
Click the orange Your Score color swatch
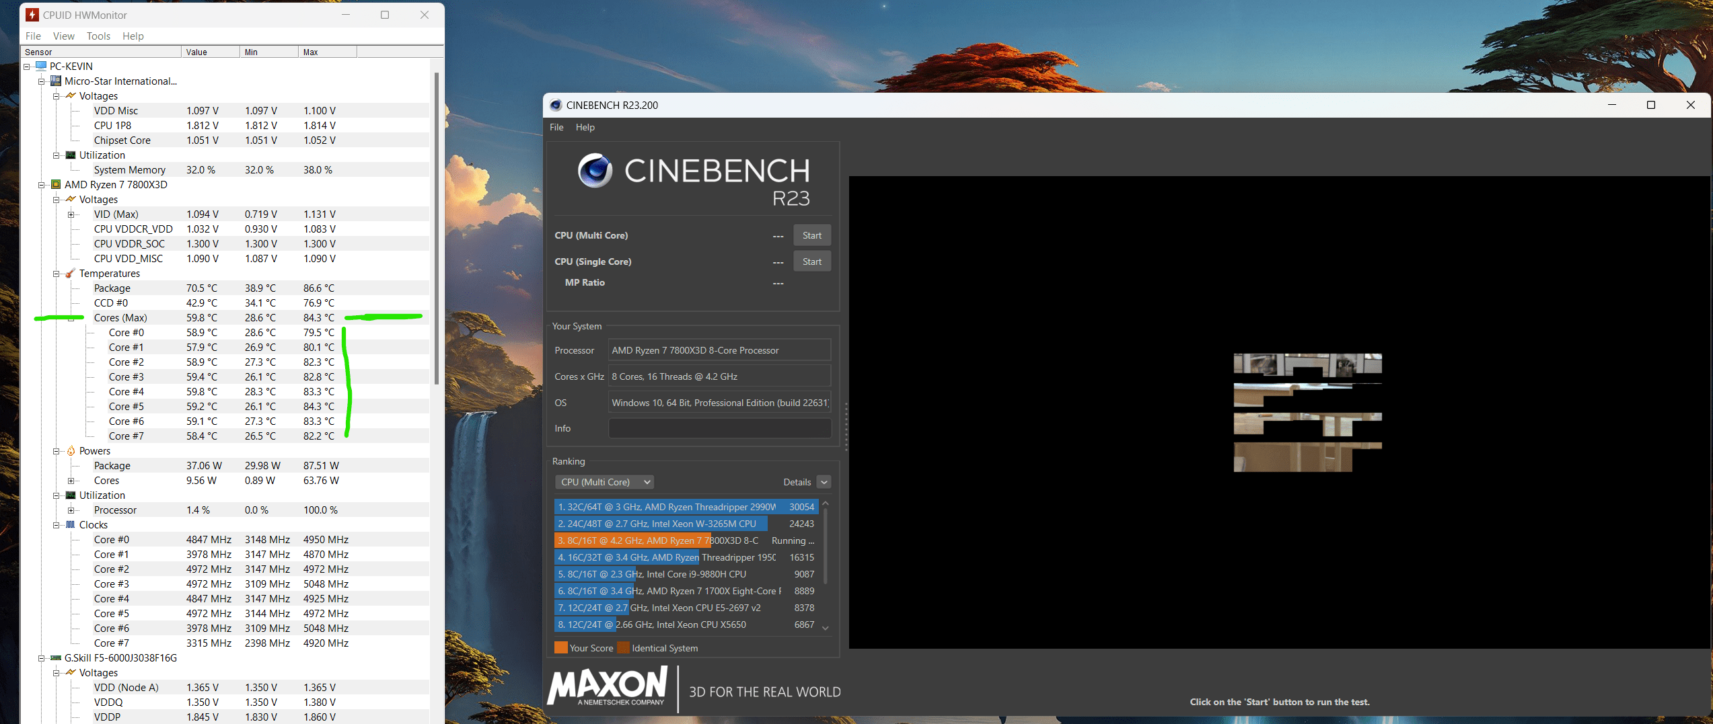click(x=560, y=648)
